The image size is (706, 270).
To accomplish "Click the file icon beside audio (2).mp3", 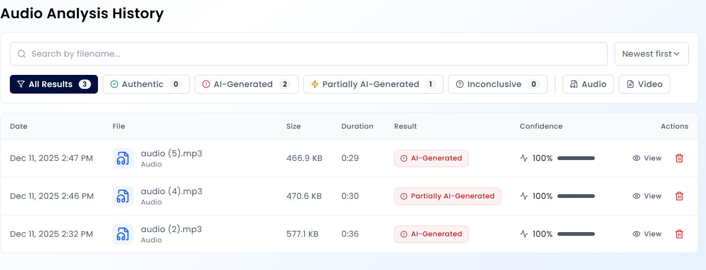I will (x=123, y=234).
